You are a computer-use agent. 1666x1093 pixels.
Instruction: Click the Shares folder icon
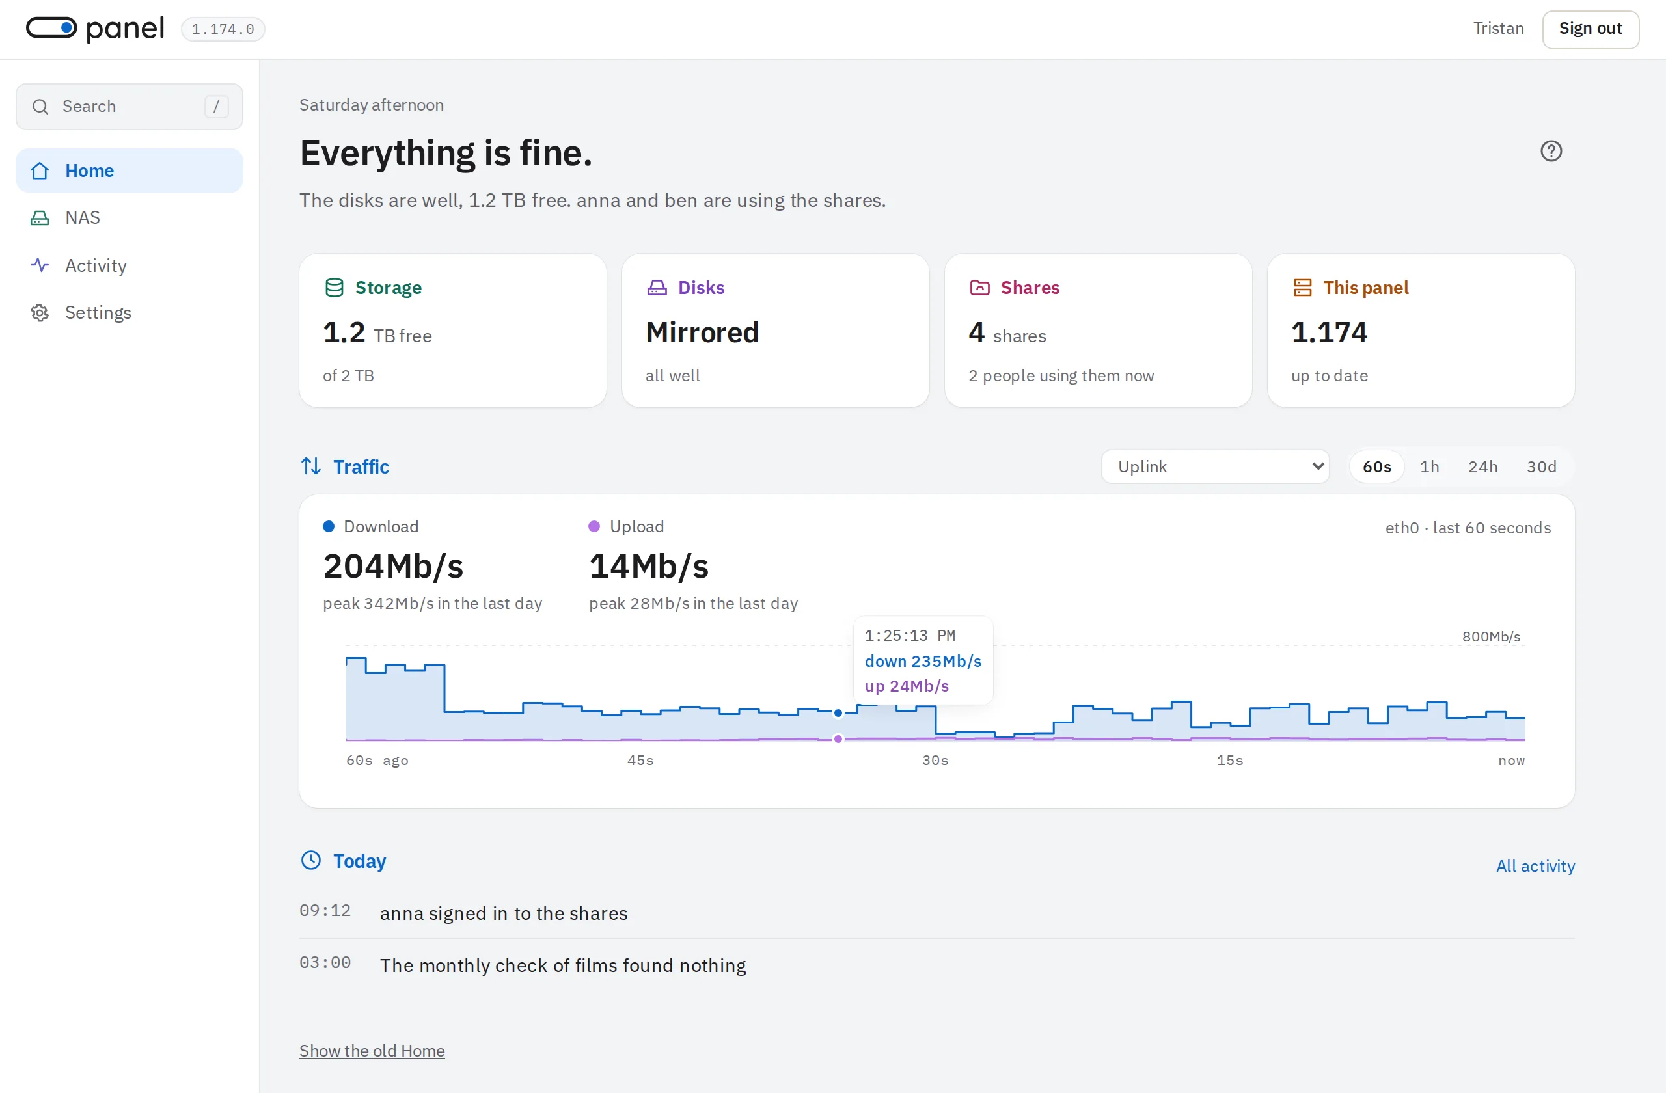[980, 288]
